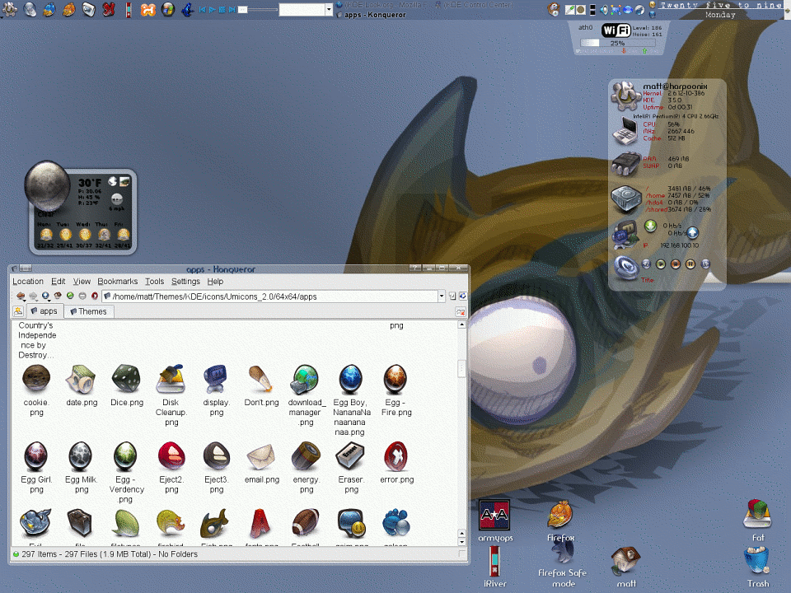Open the Bookmarks menu in Konqueror
This screenshot has height=593, width=791.
[118, 282]
